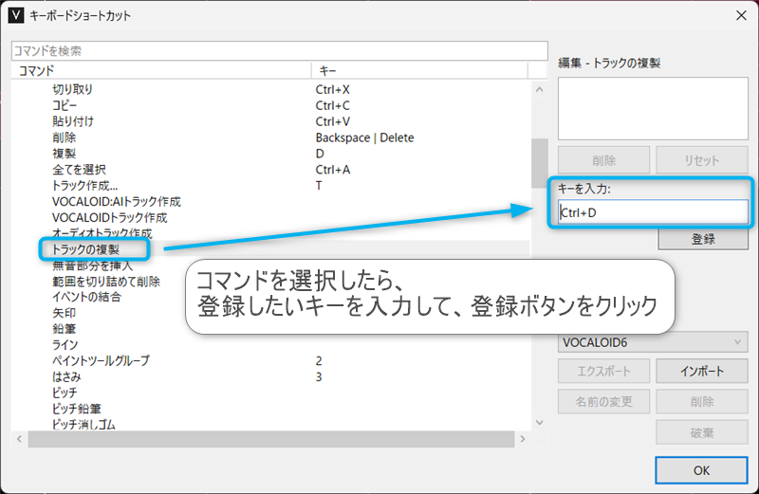Click the assigned keys list box
759x494 pixels.
(653, 109)
